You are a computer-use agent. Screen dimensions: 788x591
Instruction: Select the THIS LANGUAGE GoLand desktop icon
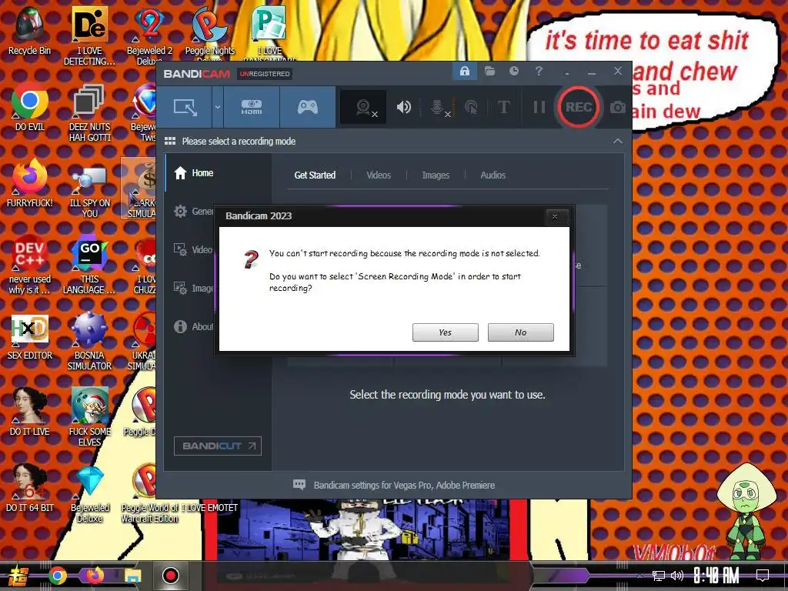tap(89, 265)
